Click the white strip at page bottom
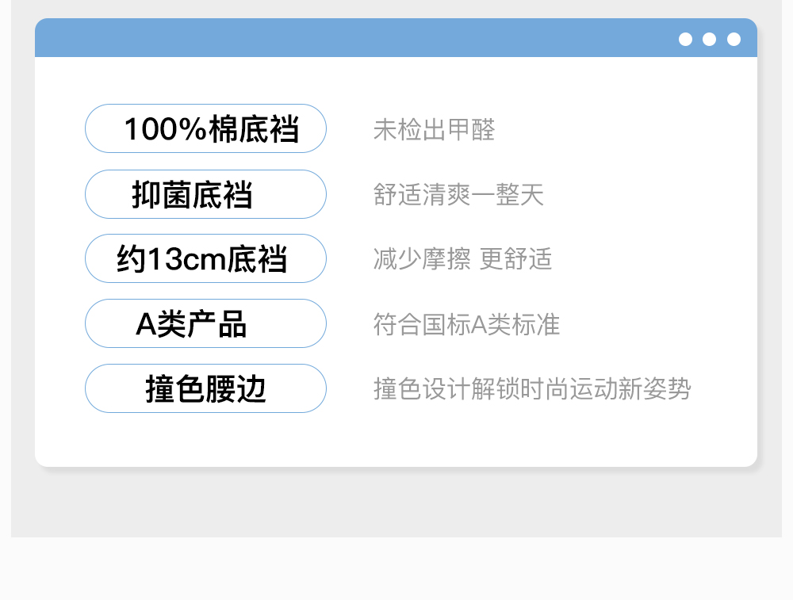 click(x=396, y=569)
